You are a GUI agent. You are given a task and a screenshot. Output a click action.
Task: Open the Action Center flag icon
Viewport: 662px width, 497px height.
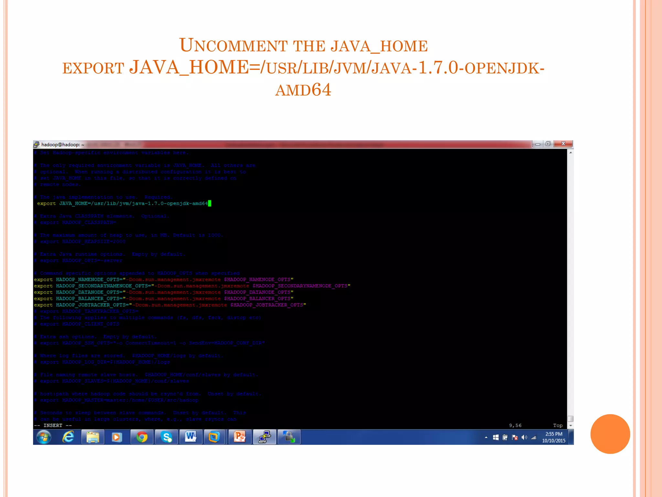[x=515, y=437]
